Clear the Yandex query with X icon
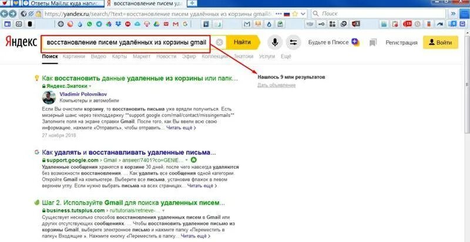 point(219,42)
